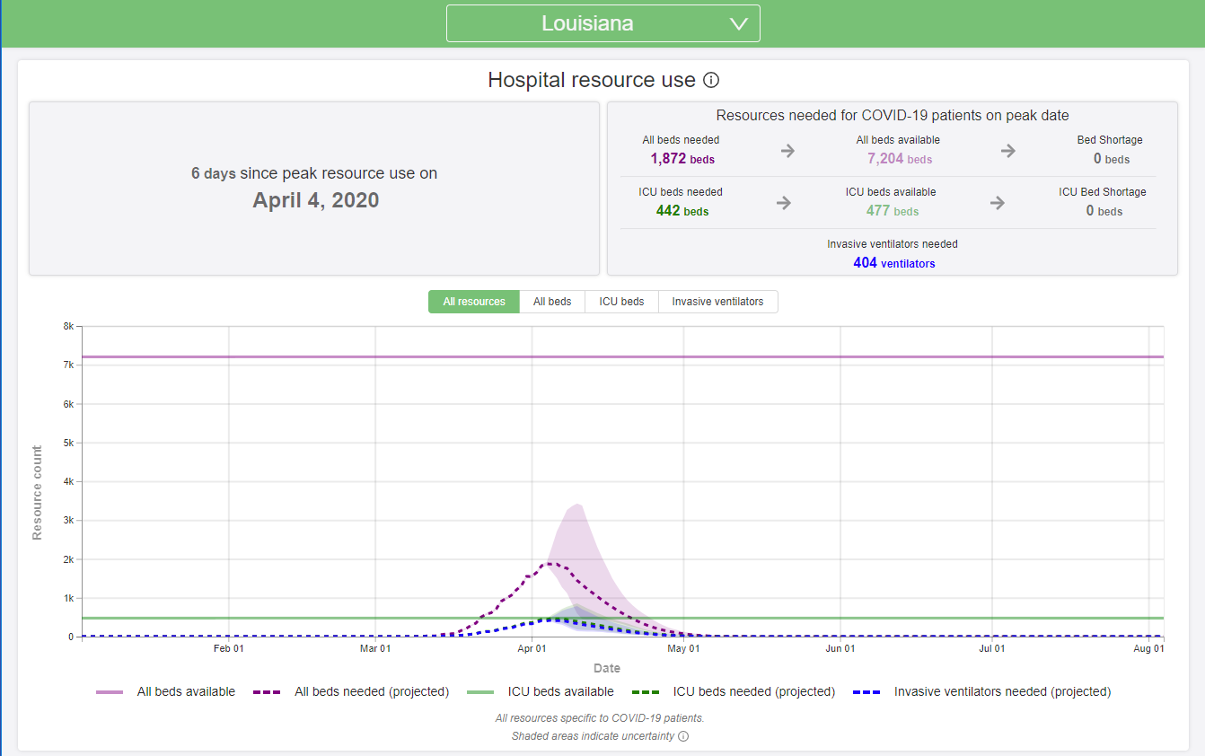Screen dimensions: 1205x756
Task: Click the 404 ventilators value
Action: [893, 263]
